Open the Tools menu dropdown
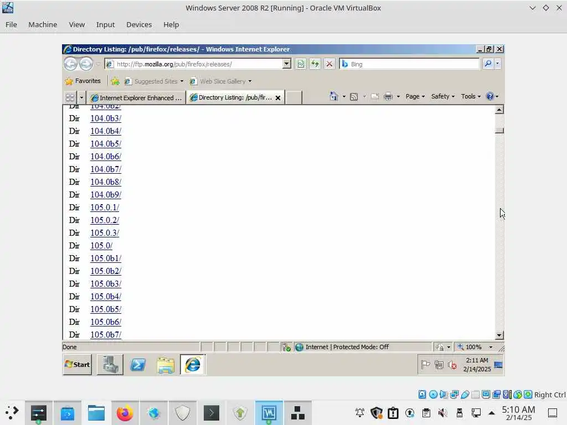The width and height of the screenshot is (567, 425). click(x=471, y=96)
